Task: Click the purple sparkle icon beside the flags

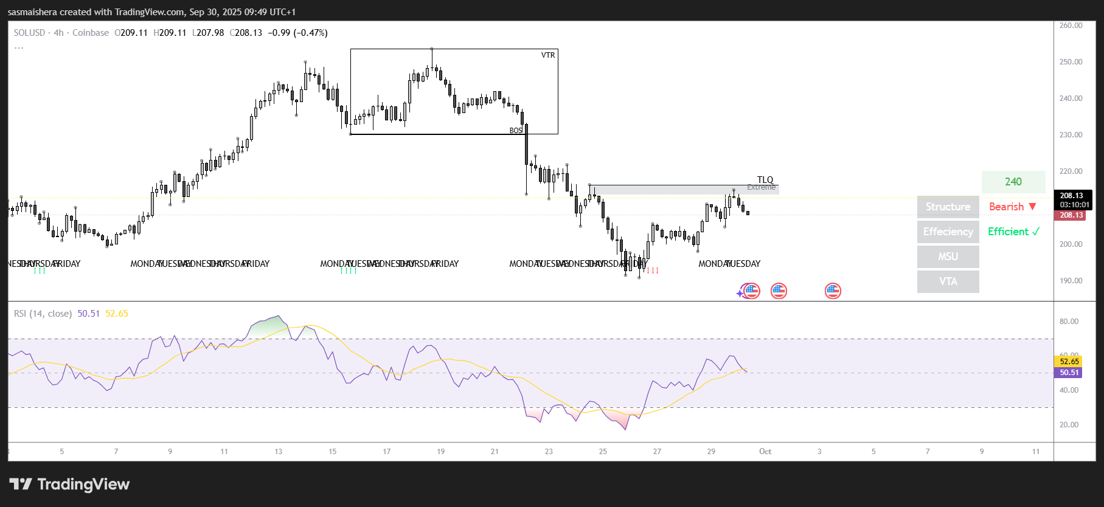Action: coord(740,293)
